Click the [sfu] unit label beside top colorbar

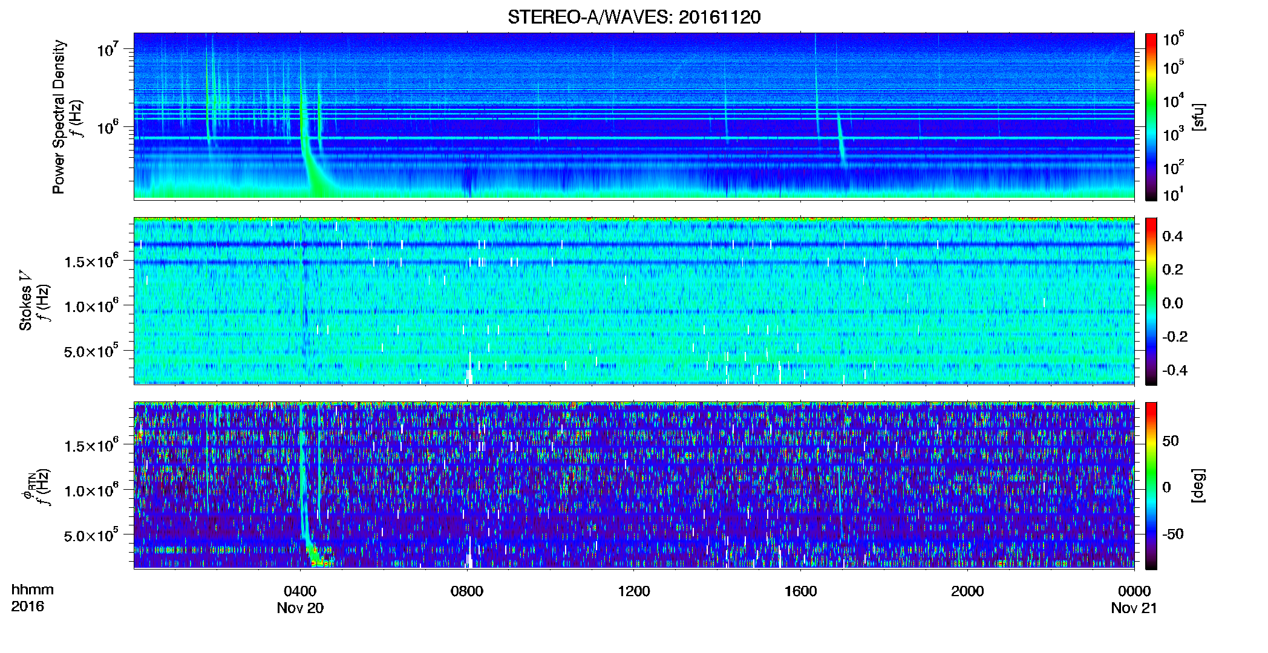point(1198,117)
